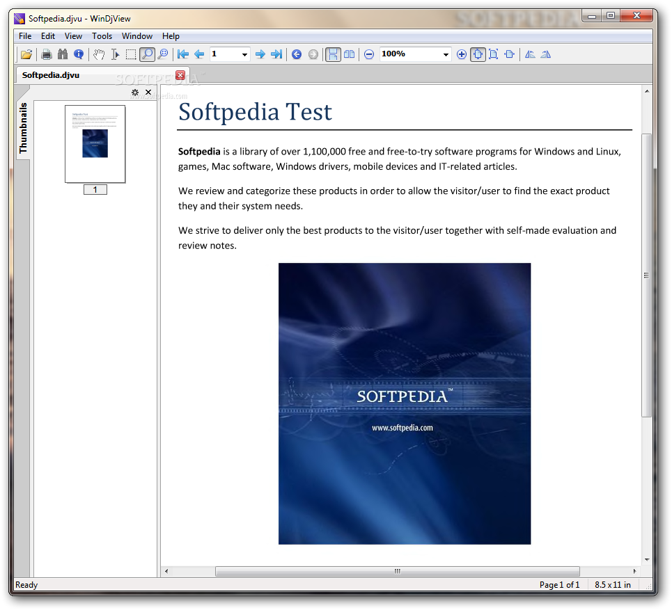Go to the previous page
Screen dimensions: 672x610
199,54
